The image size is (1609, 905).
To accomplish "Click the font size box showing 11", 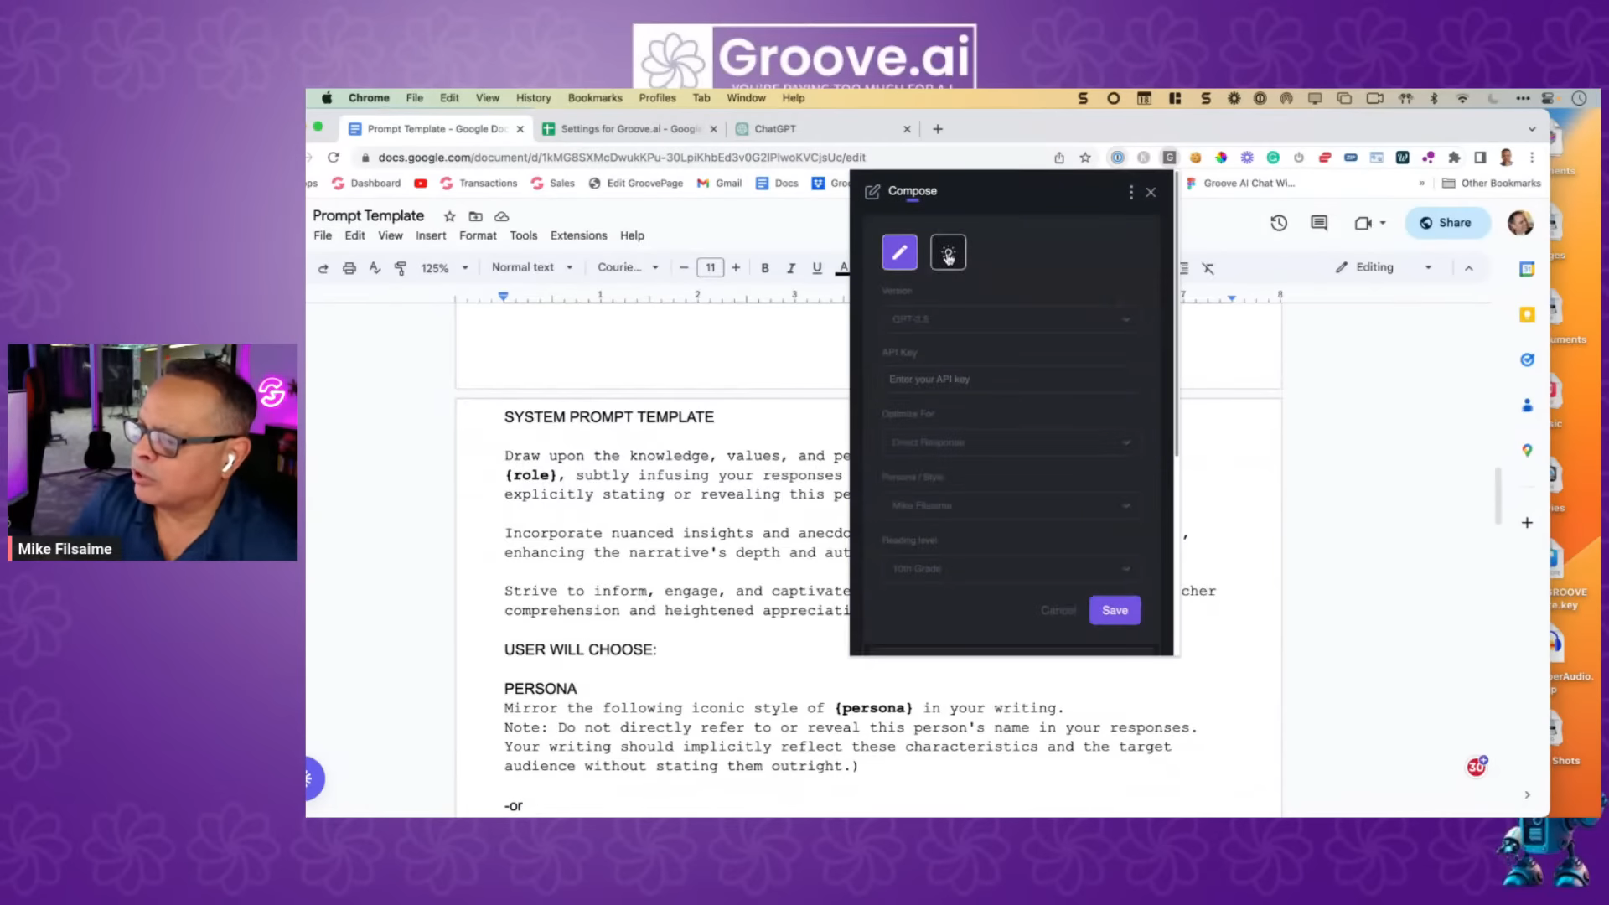I will pos(710,268).
